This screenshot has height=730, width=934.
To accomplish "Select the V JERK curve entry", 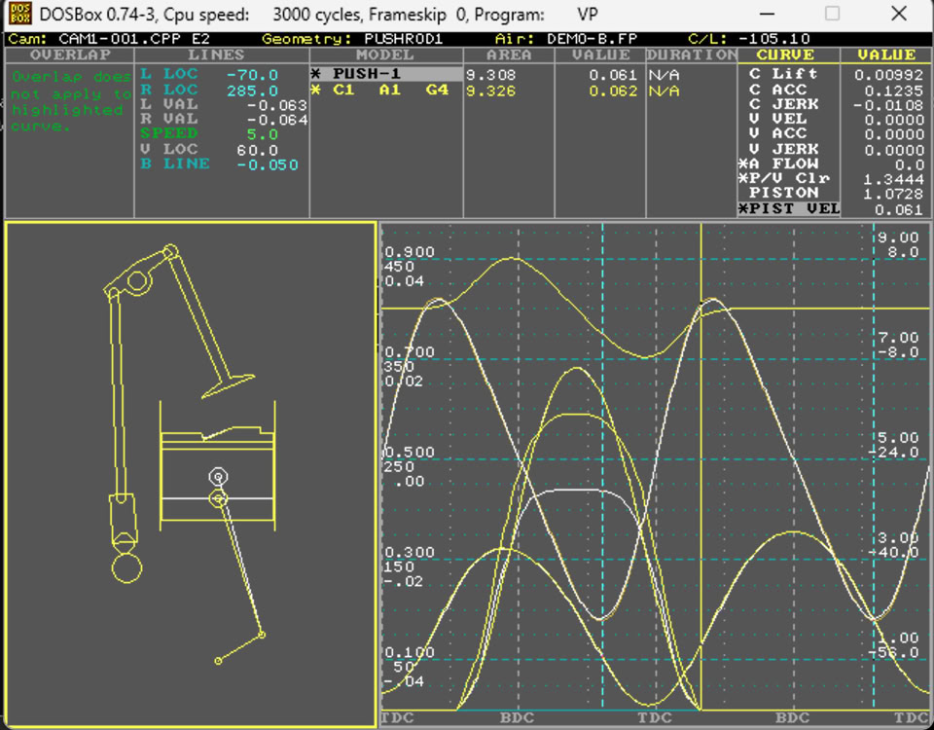I will [783, 149].
